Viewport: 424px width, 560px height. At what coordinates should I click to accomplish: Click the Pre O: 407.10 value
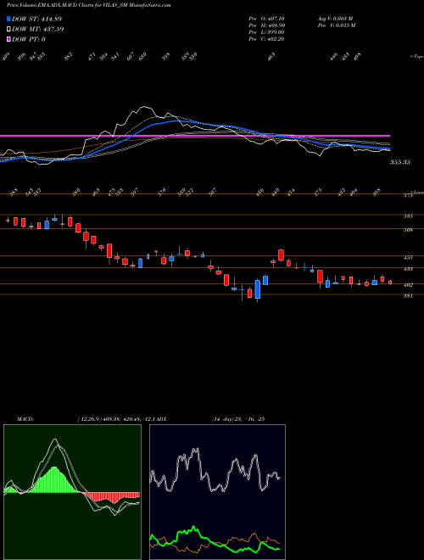click(x=266, y=19)
